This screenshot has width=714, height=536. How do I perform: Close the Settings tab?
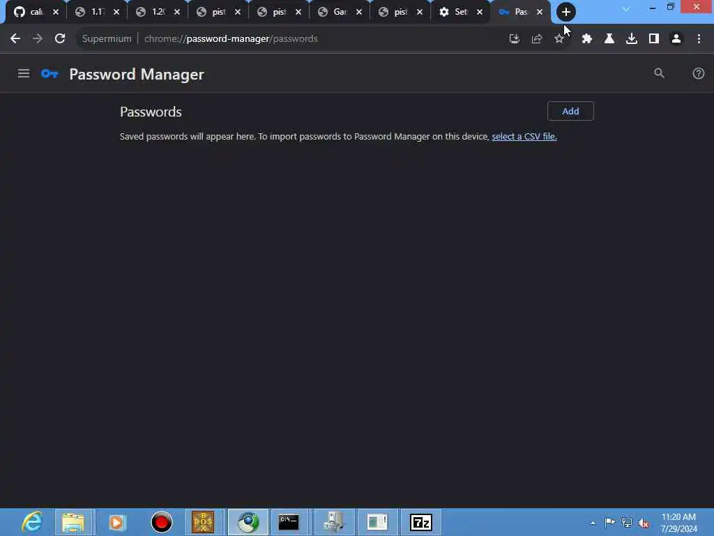tap(480, 12)
